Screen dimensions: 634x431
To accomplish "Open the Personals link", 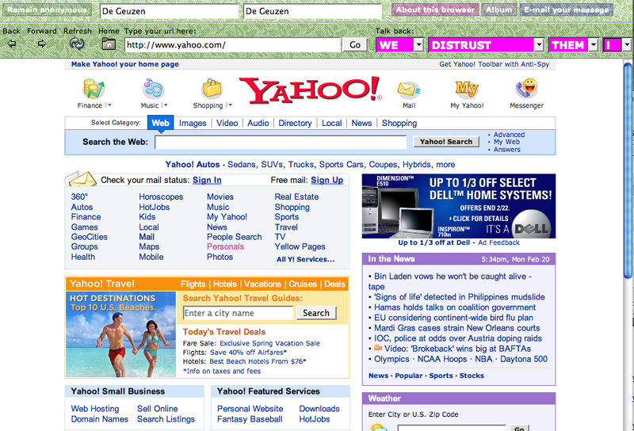I will (x=225, y=246).
